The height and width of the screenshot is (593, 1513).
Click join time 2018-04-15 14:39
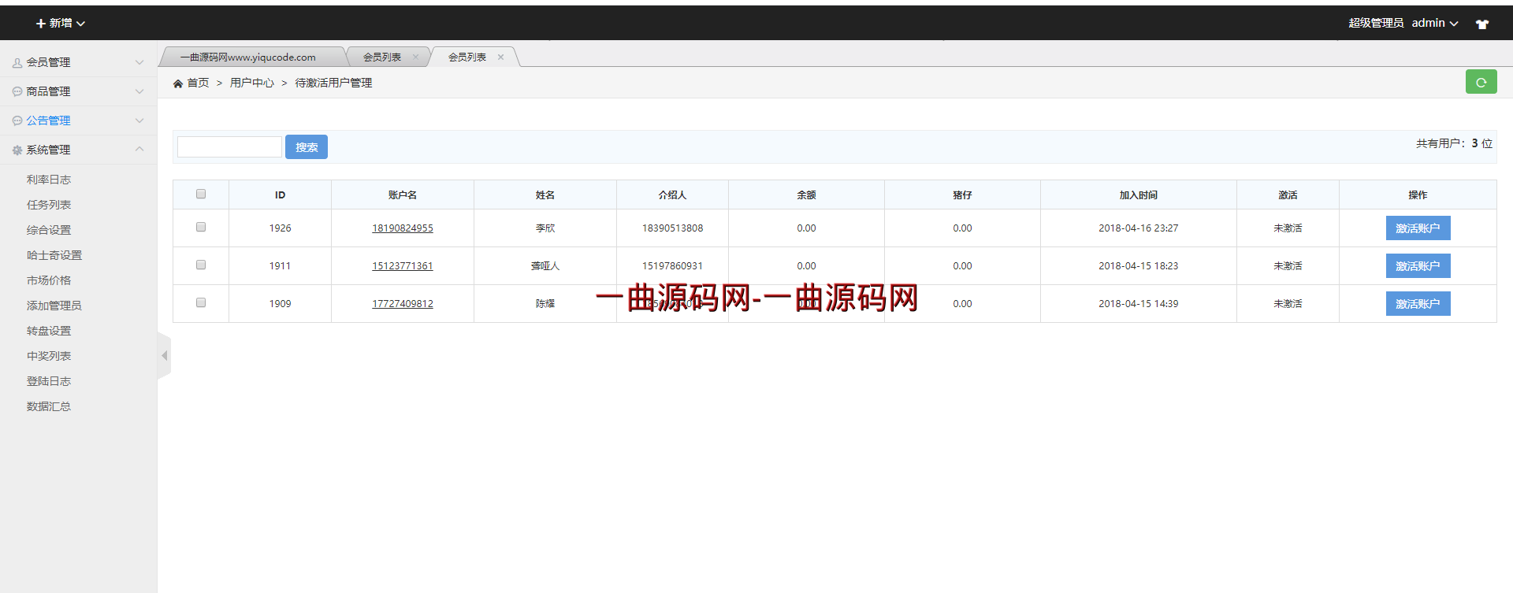point(1138,304)
